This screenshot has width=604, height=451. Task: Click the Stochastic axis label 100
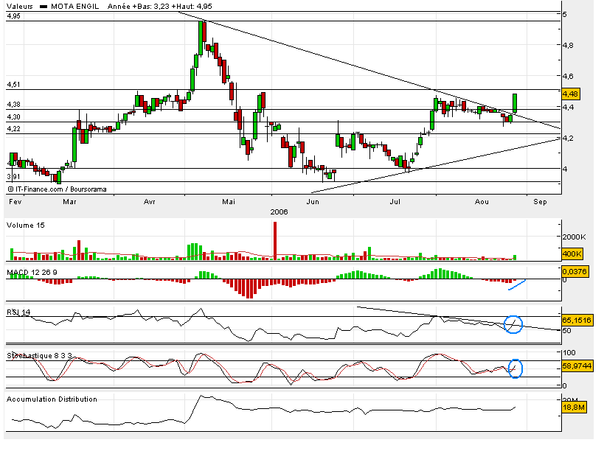pyautogui.click(x=569, y=352)
